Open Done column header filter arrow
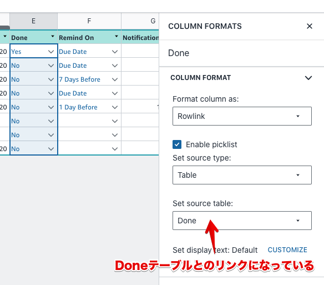Image resolution: width=324 pixels, height=285 pixels. pos(53,37)
